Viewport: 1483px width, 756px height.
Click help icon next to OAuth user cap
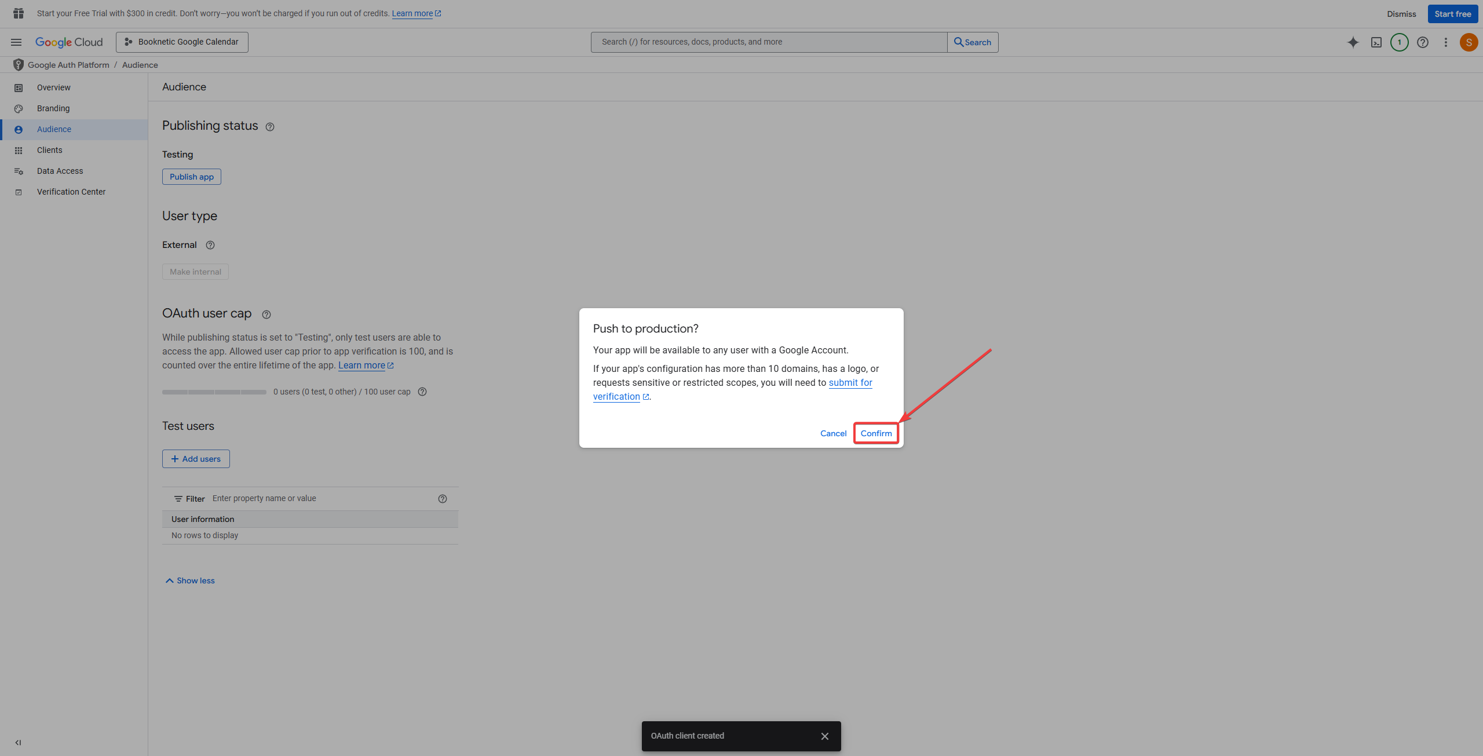pos(266,315)
